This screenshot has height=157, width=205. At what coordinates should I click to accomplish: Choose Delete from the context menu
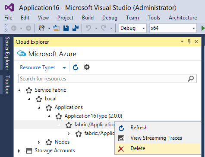[158, 148]
